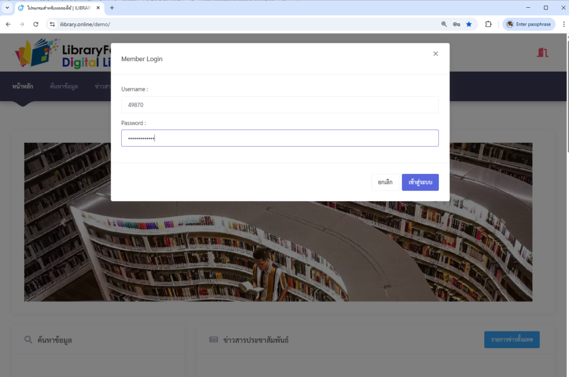Viewport: 569px width, 377px height.
Task: Click the ยกเลิก cancel button
Action: point(385,182)
